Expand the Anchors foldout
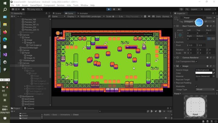This screenshot has width=218, height=123. click(x=175, y=42)
